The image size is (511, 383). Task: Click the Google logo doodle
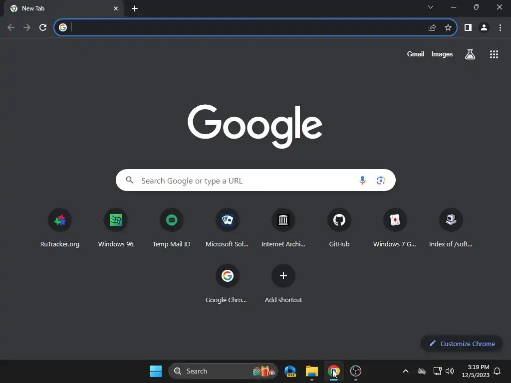coord(255,126)
